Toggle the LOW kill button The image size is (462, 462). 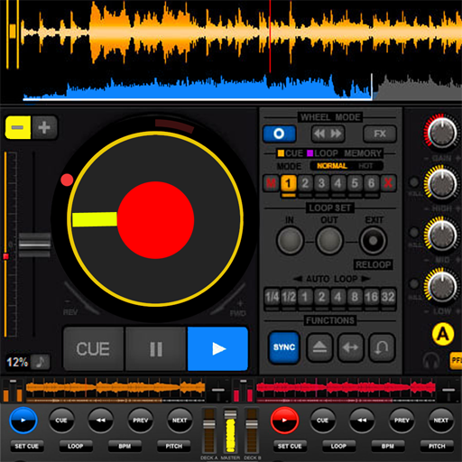click(414, 283)
